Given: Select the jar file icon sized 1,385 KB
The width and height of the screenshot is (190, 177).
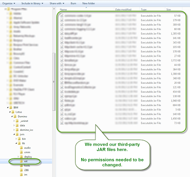Looking at the screenshot, I should 62,34.
